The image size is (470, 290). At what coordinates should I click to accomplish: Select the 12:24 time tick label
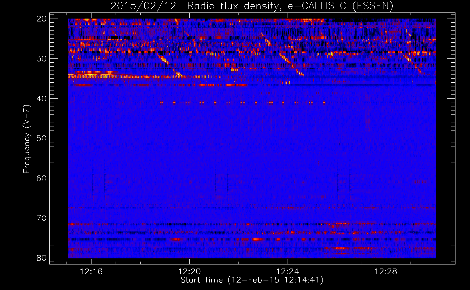click(288, 272)
